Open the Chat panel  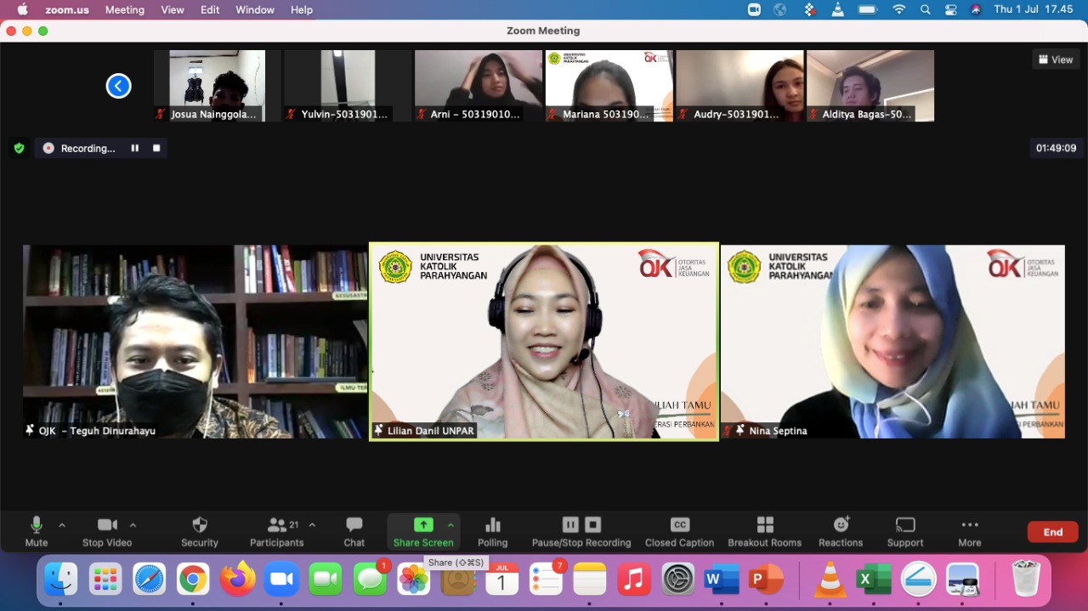click(x=354, y=531)
